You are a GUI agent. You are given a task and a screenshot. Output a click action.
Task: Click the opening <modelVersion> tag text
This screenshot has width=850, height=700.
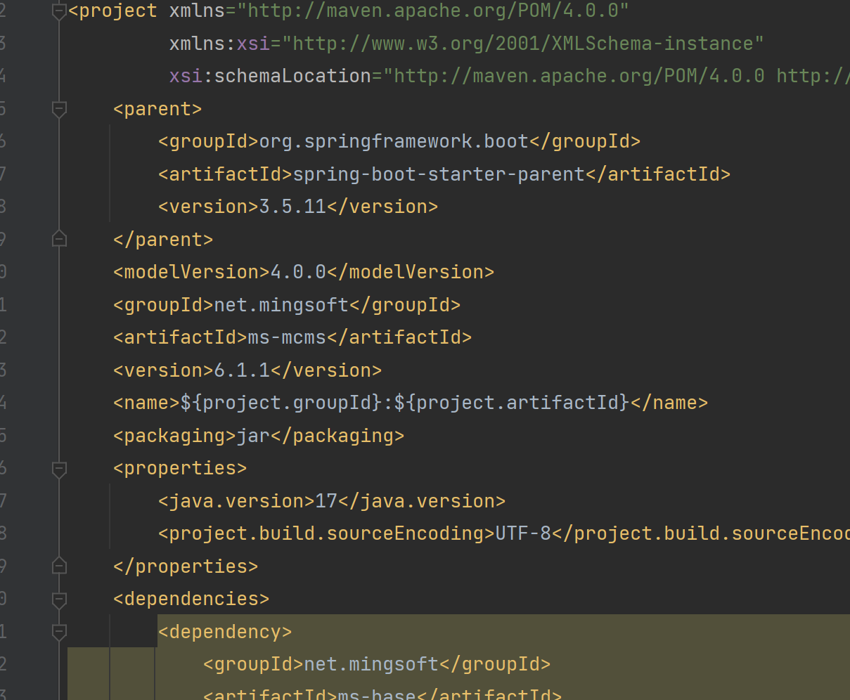(x=192, y=272)
